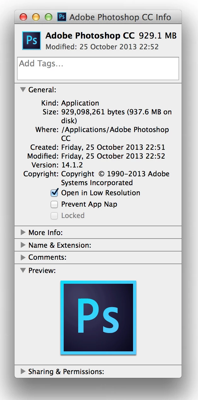
Task: Expand the Name & Extension section
Action: 23,245
